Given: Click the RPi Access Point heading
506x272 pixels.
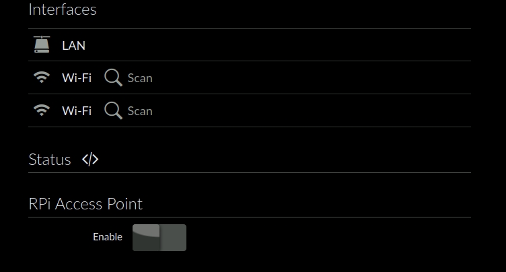Looking at the screenshot, I should click(x=85, y=204).
